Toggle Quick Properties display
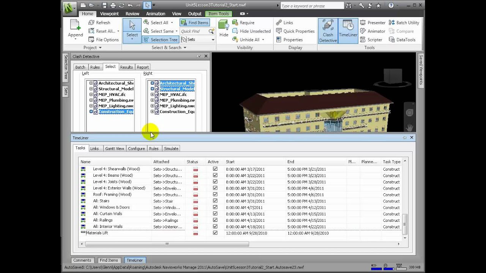 point(295,31)
